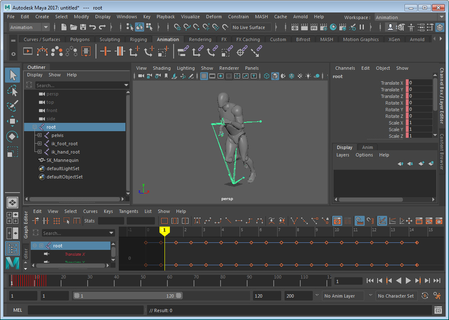Activate the Move tool in toolbox

(12, 121)
